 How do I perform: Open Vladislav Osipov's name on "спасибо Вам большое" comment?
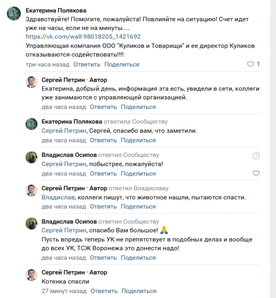(x=69, y=221)
